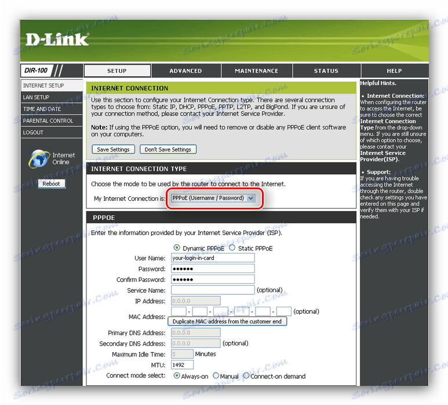
Task: Go to Parental Control
Action: click(52, 121)
